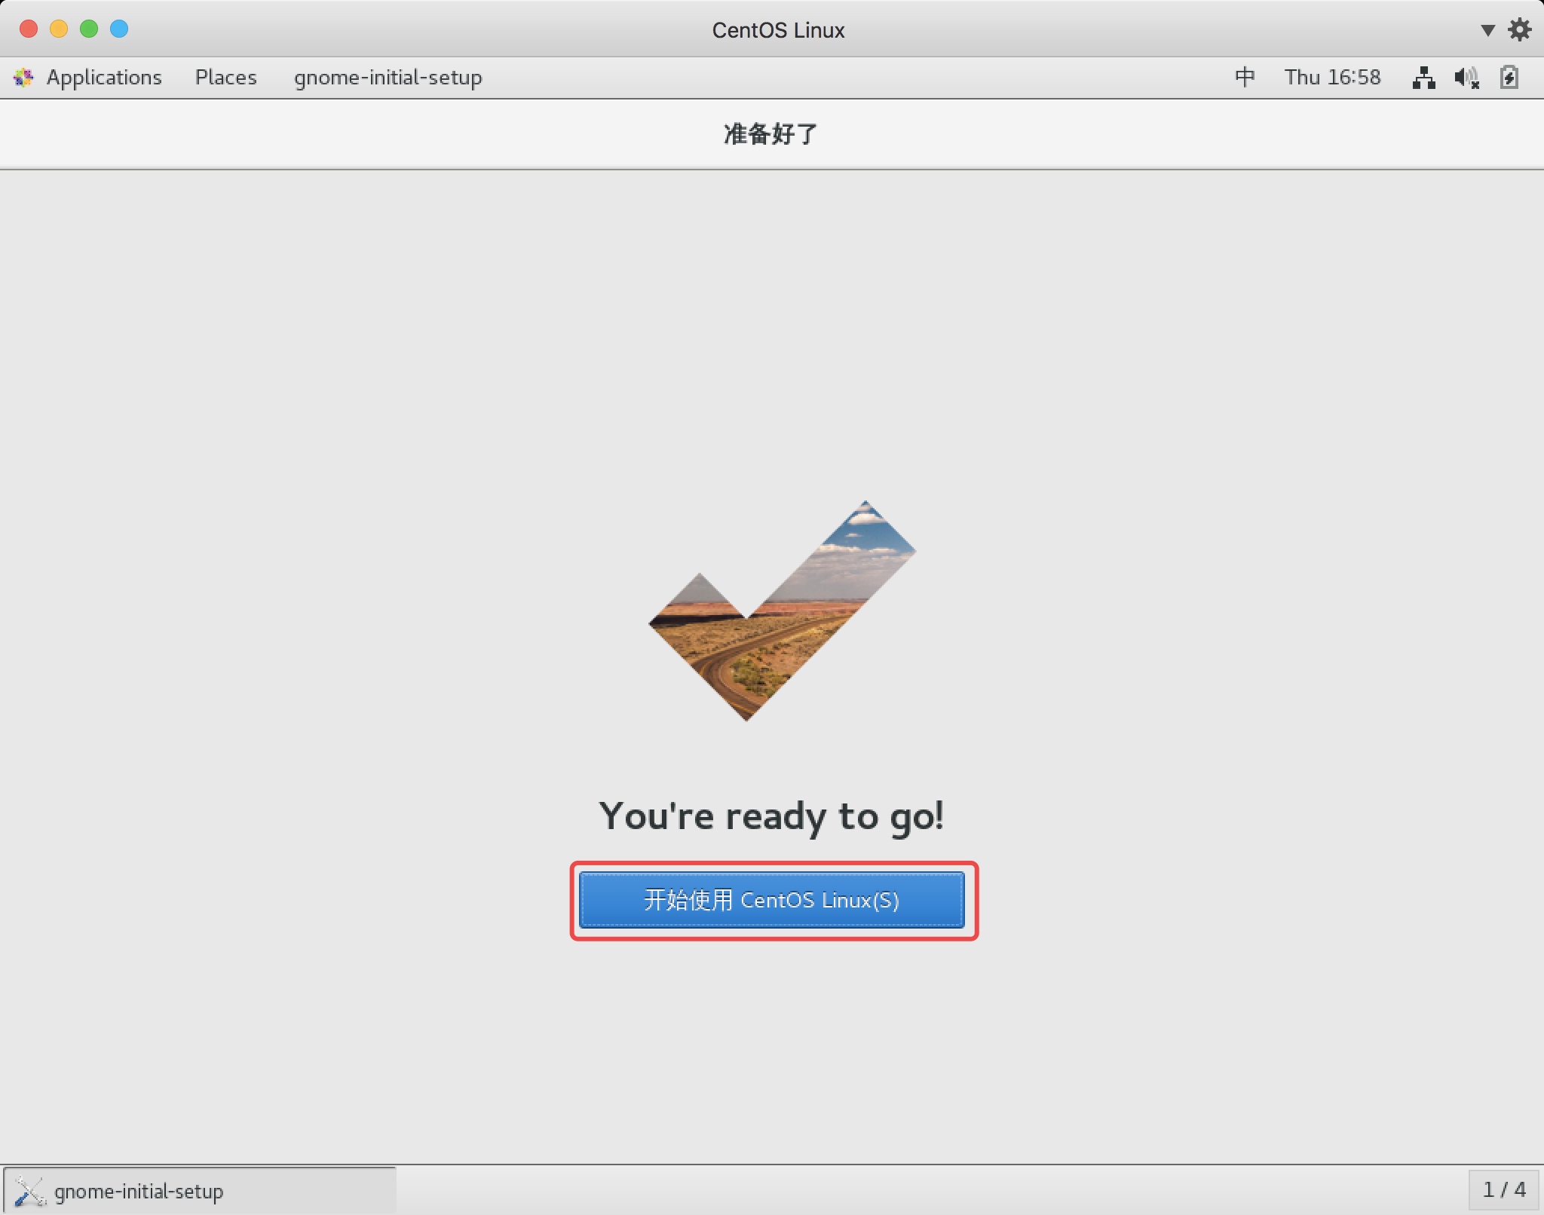Click 开始使用 CentOS Linux(S) button

point(771,900)
